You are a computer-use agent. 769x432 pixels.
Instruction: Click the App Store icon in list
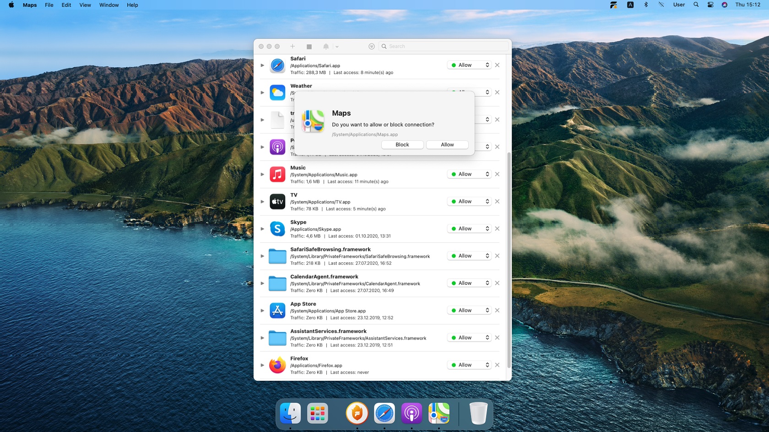[x=277, y=310]
